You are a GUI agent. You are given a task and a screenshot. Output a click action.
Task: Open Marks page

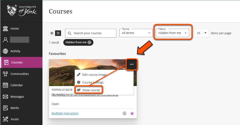pyautogui.click(x=15, y=108)
